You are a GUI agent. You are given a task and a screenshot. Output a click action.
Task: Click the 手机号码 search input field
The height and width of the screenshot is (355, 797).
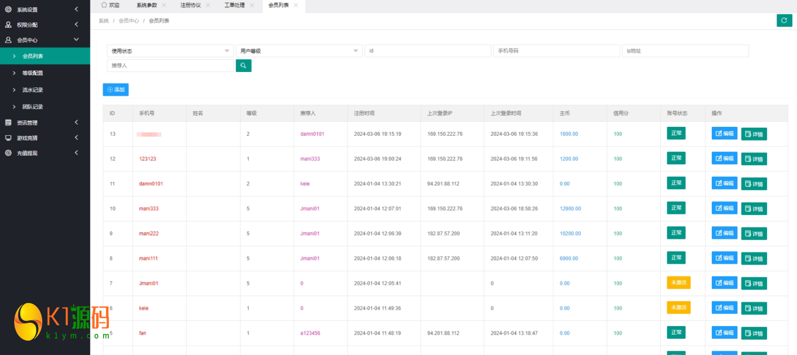coord(556,51)
